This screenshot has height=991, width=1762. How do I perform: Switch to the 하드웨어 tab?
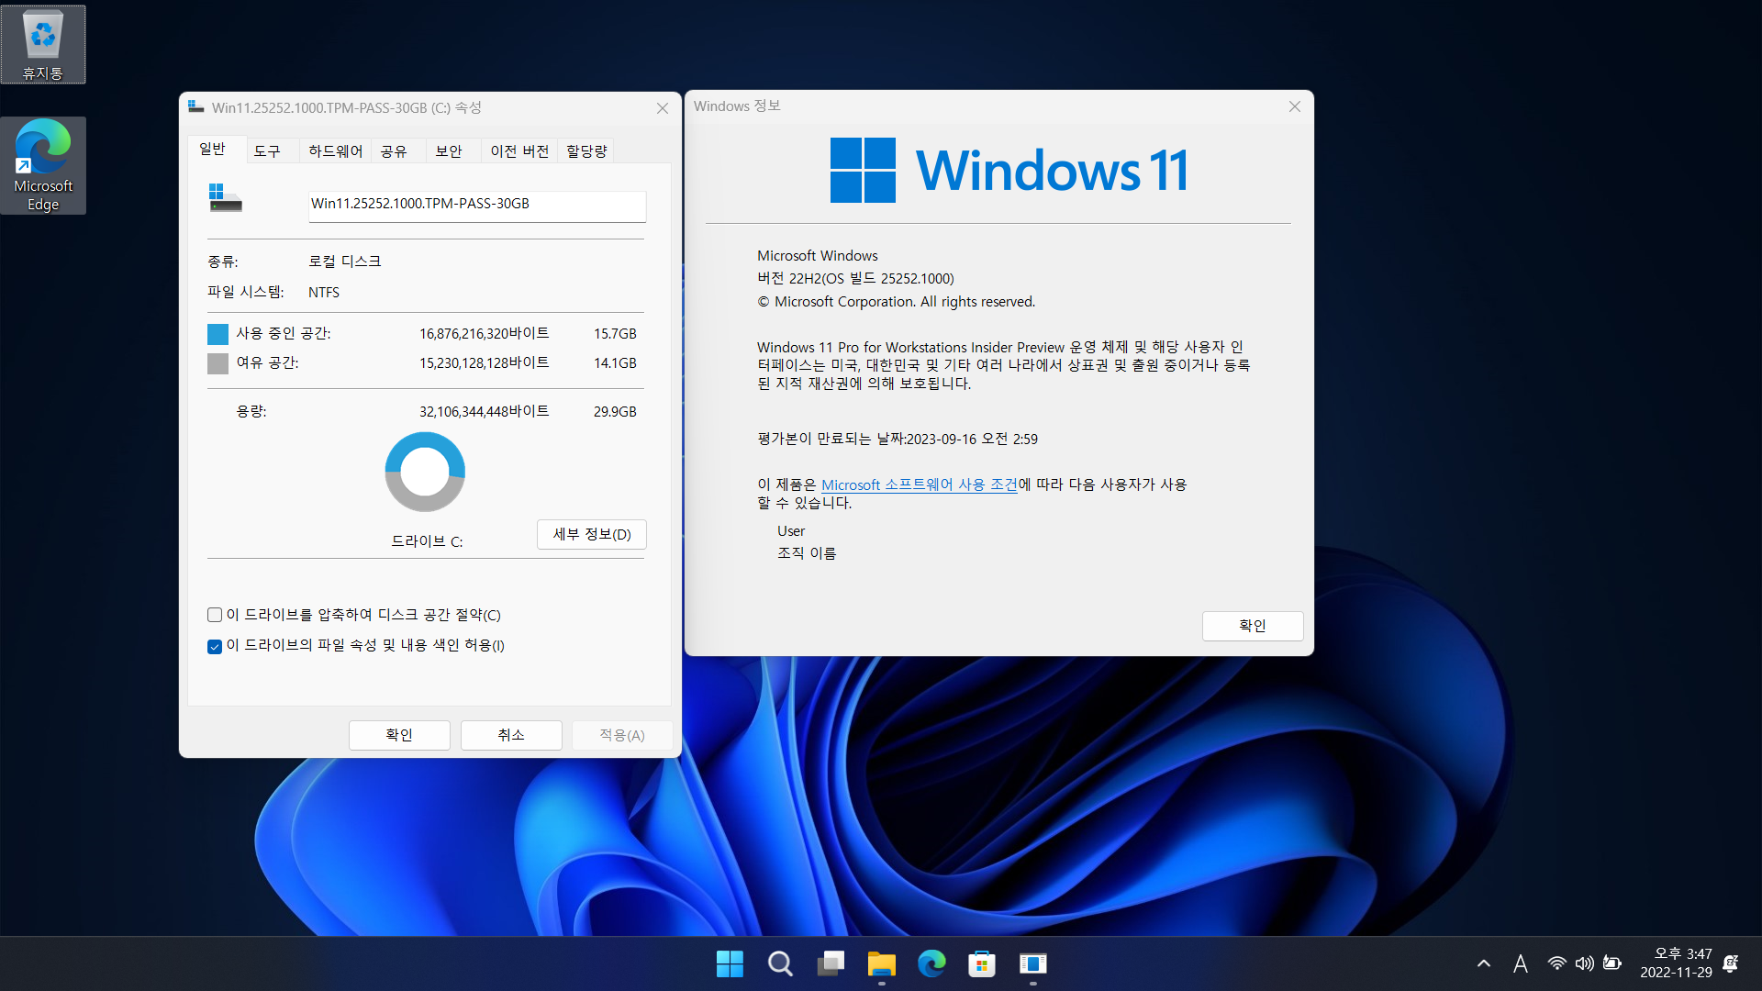(336, 151)
